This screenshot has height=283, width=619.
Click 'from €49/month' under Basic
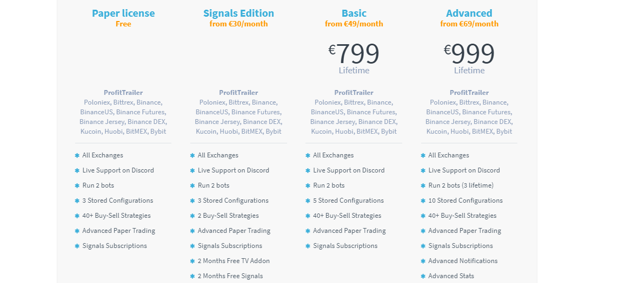(x=354, y=24)
